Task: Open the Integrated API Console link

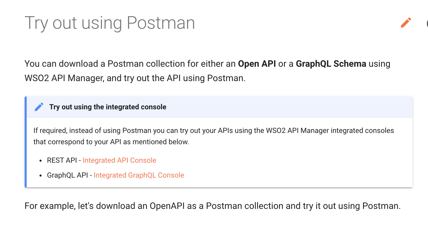Action: pos(119,160)
